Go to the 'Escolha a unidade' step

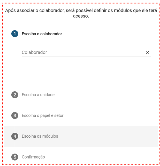click(x=38, y=95)
